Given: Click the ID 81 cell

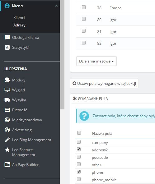Looking at the screenshot, I should 99,32.
